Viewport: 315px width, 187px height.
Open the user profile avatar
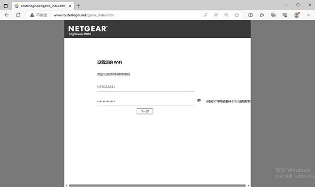coord(297,15)
